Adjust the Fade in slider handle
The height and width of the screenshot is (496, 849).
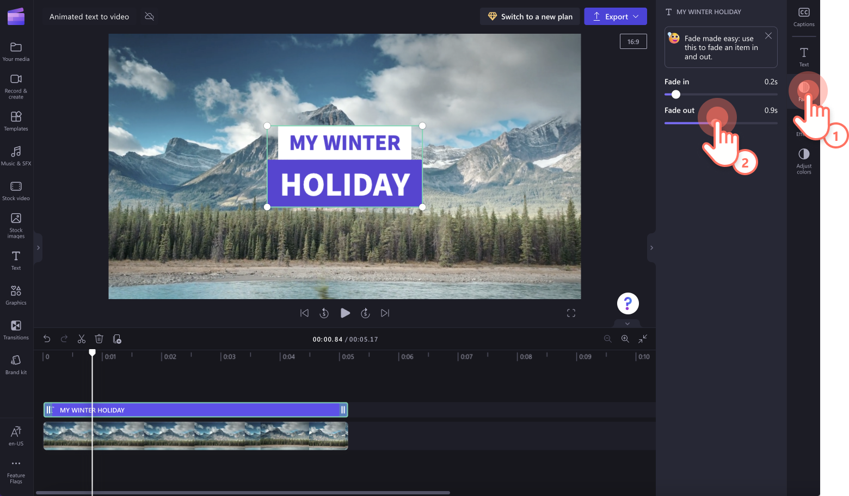pyautogui.click(x=675, y=94)
